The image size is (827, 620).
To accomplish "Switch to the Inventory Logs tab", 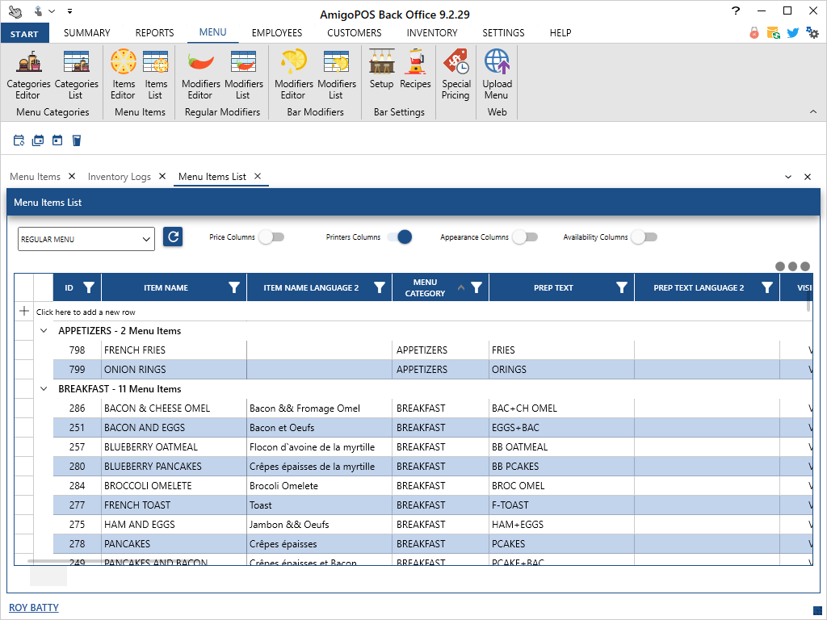I will [119, 177].
